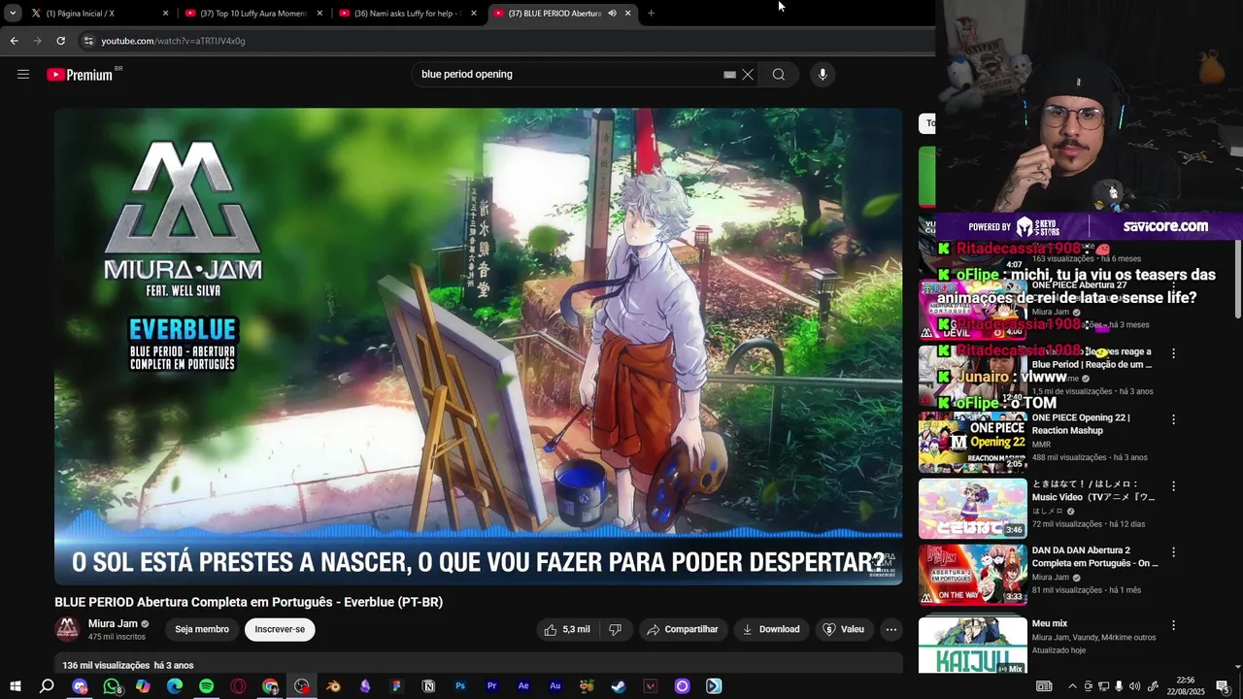Open the YouTube hamburger guide menu
The height and width of the screenshot is (699, 1243).
23,74
